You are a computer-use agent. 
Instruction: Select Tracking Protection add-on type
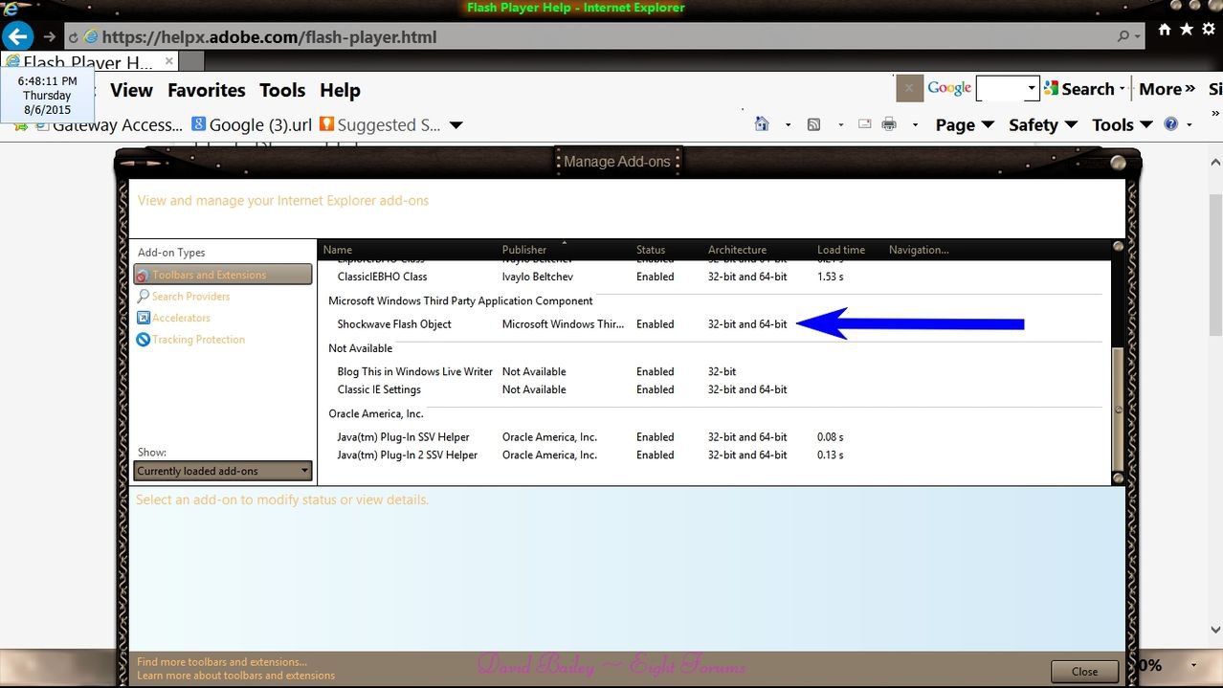190,340
